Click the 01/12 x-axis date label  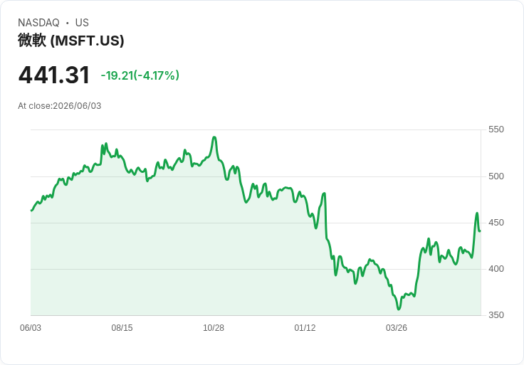pyautogui.click(x=305, y=327)
